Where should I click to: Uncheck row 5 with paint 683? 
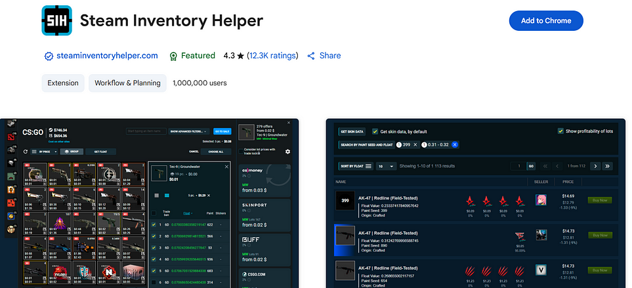pyautogui.click(x=154, y=271)
